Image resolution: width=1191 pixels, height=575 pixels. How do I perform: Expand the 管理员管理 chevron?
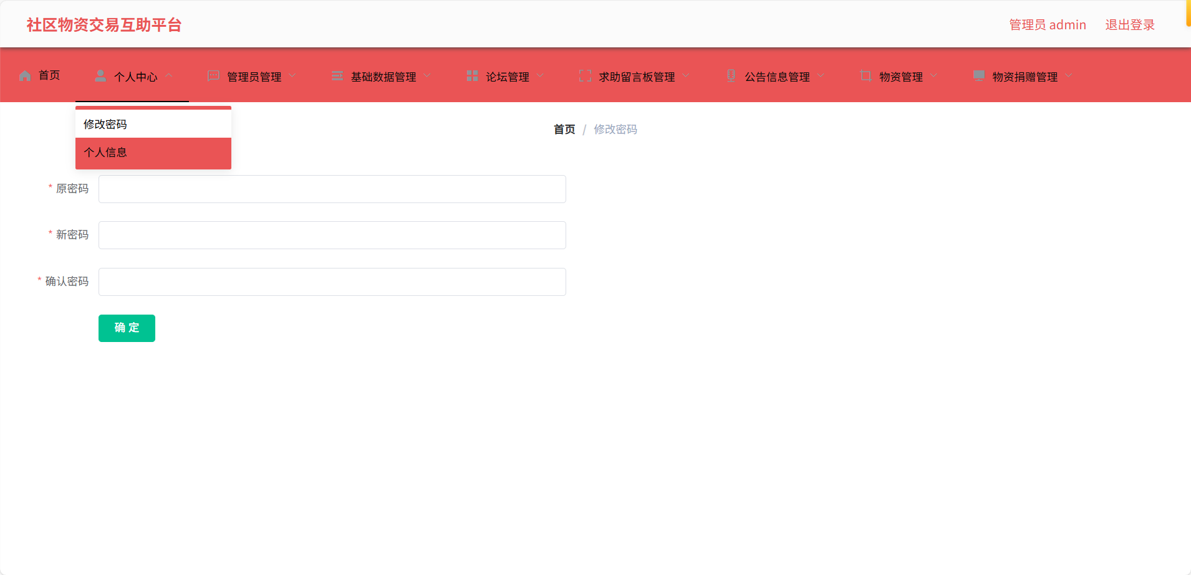coord(292,76)
